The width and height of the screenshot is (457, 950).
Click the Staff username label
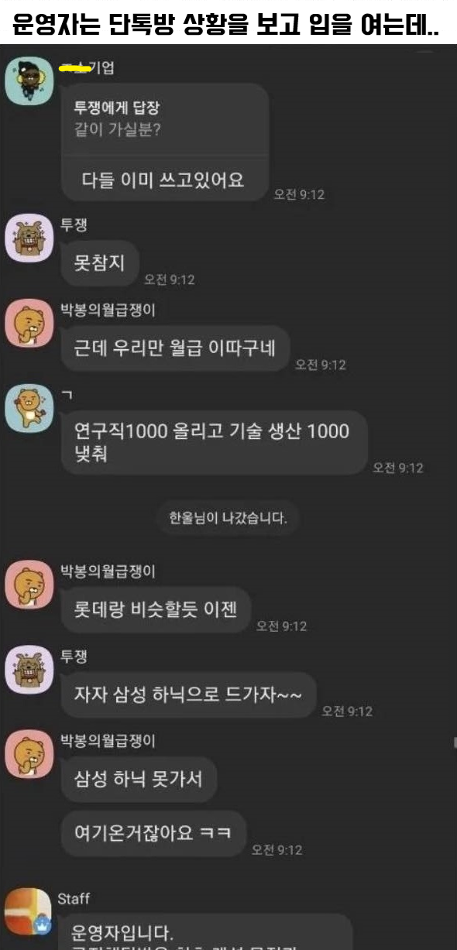tap(74, 899)
